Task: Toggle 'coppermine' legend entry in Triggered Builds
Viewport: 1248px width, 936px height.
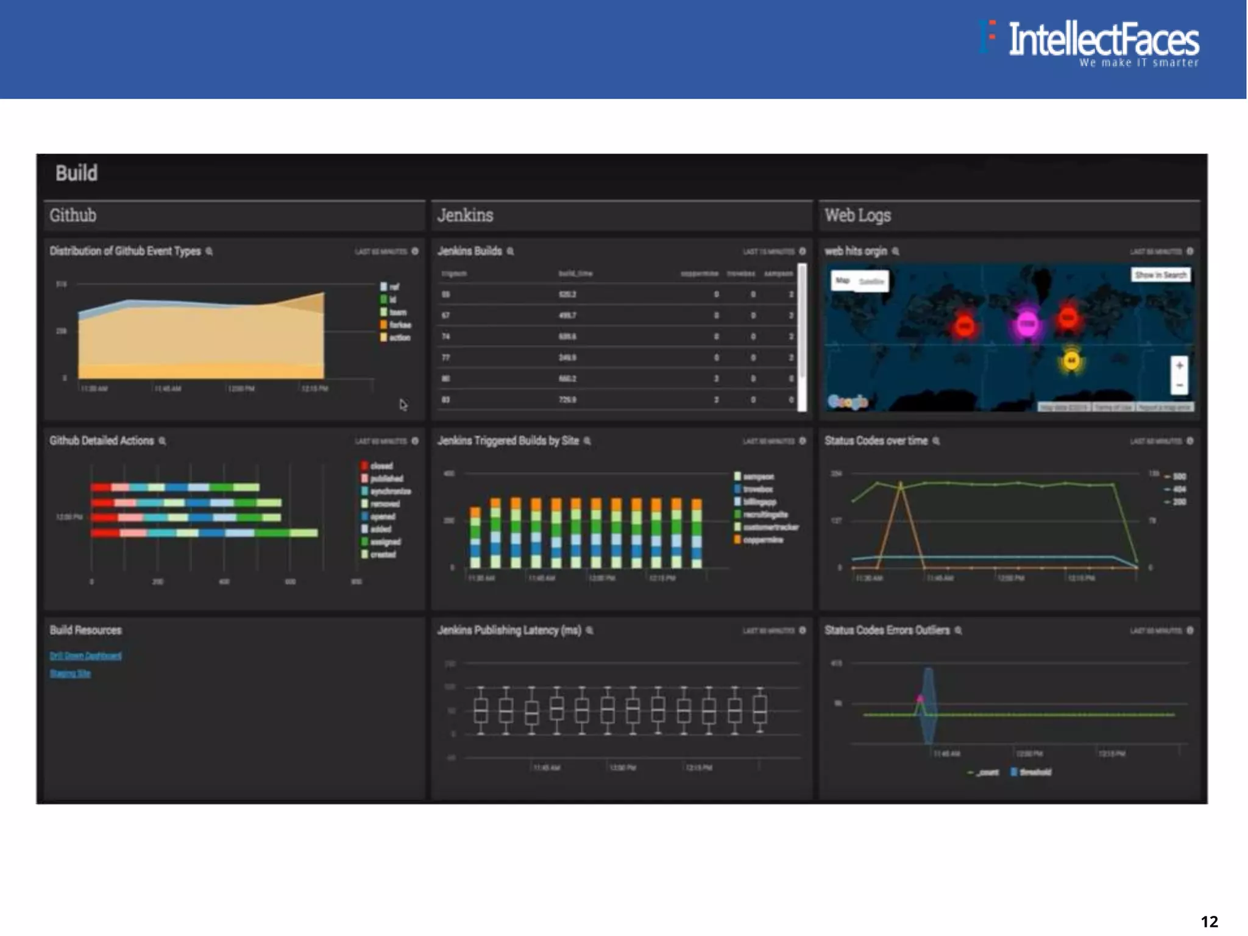Action: tap(737, 540)
